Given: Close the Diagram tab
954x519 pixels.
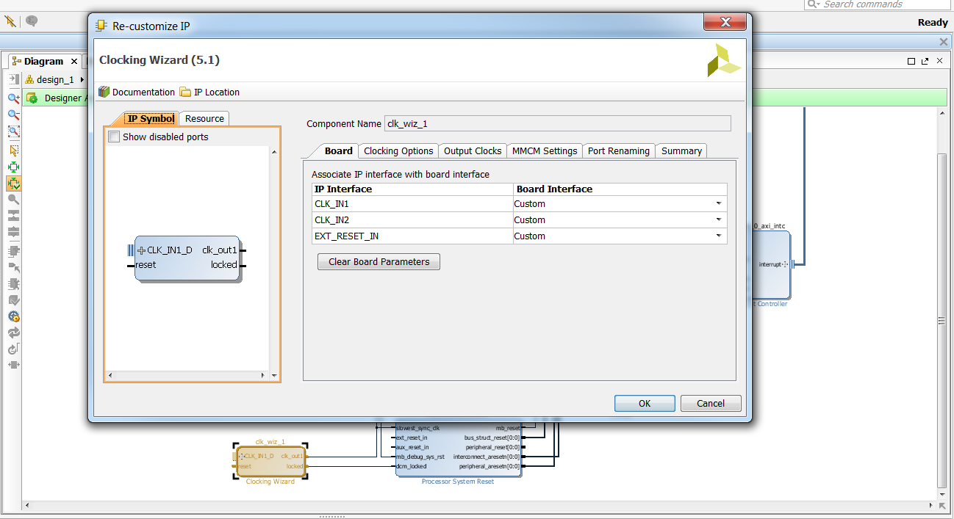Looking at the screenshot, I should [74, 62].
